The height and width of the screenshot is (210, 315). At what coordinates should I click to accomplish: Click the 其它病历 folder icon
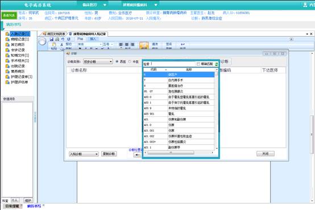pyautogui.click(x=7, y=44)
